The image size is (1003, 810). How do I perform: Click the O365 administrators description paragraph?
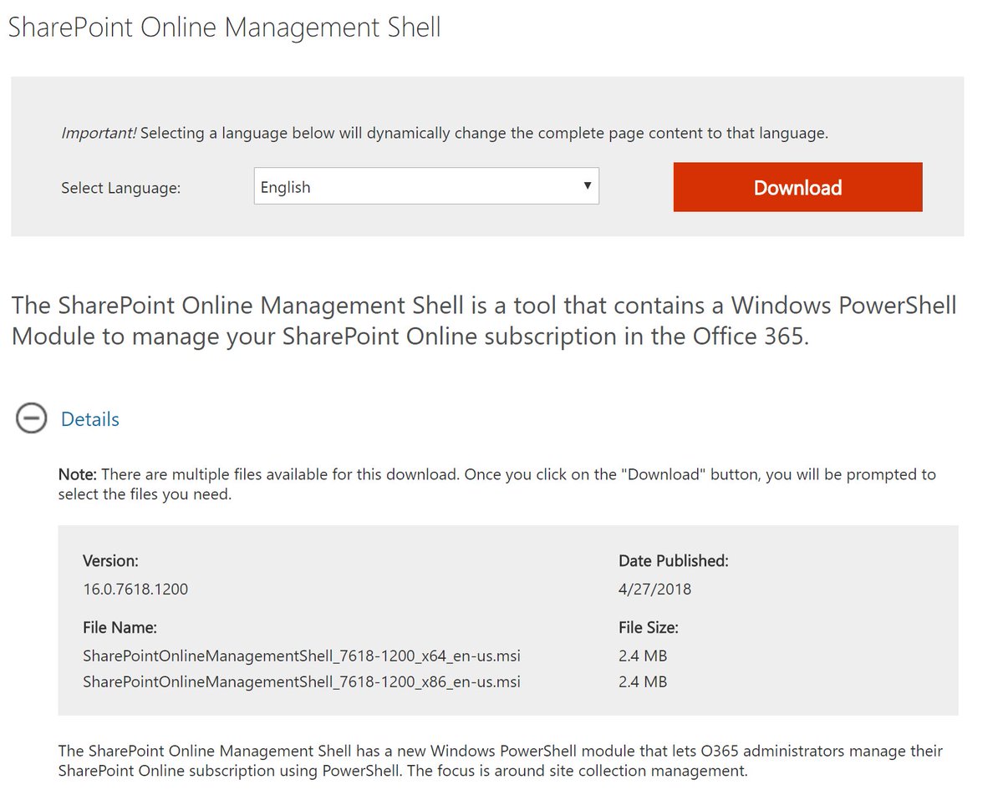coord(501,761)
